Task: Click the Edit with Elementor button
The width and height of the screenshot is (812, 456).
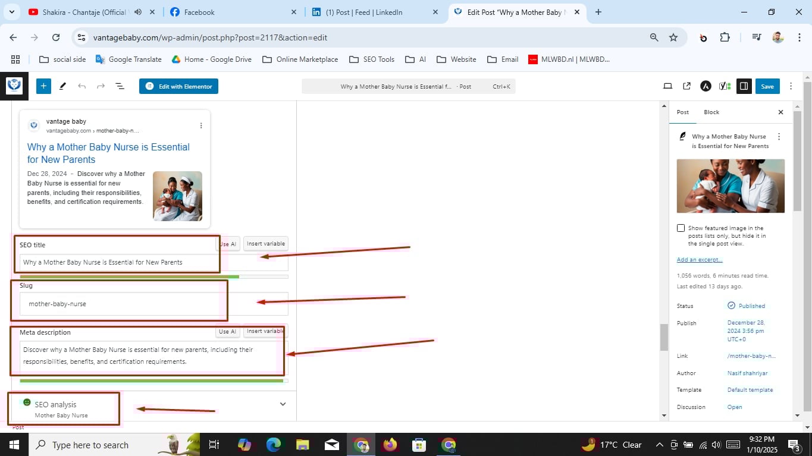Action: click(178, 86)
